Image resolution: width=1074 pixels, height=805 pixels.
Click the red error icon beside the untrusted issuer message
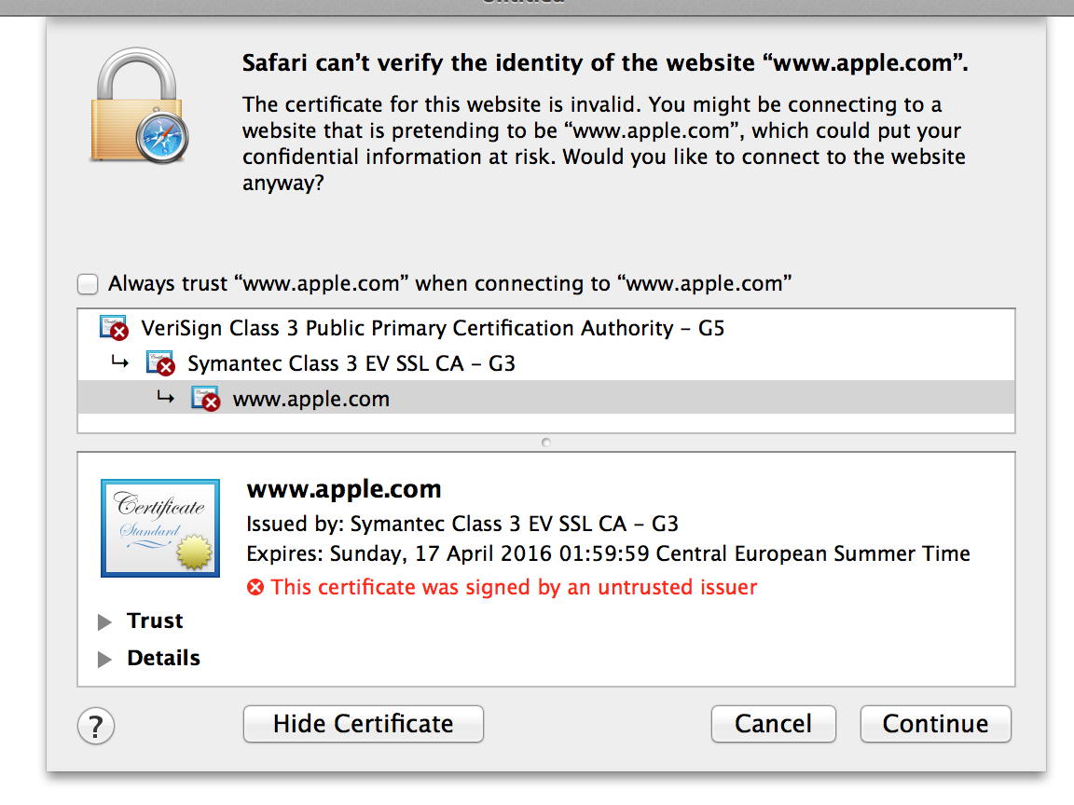pyautogui.click(x=255, y=588)
